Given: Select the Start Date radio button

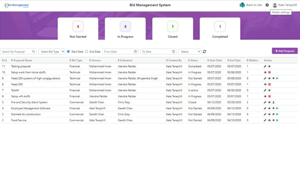Looking at the screenshot, I should [68, 51].
